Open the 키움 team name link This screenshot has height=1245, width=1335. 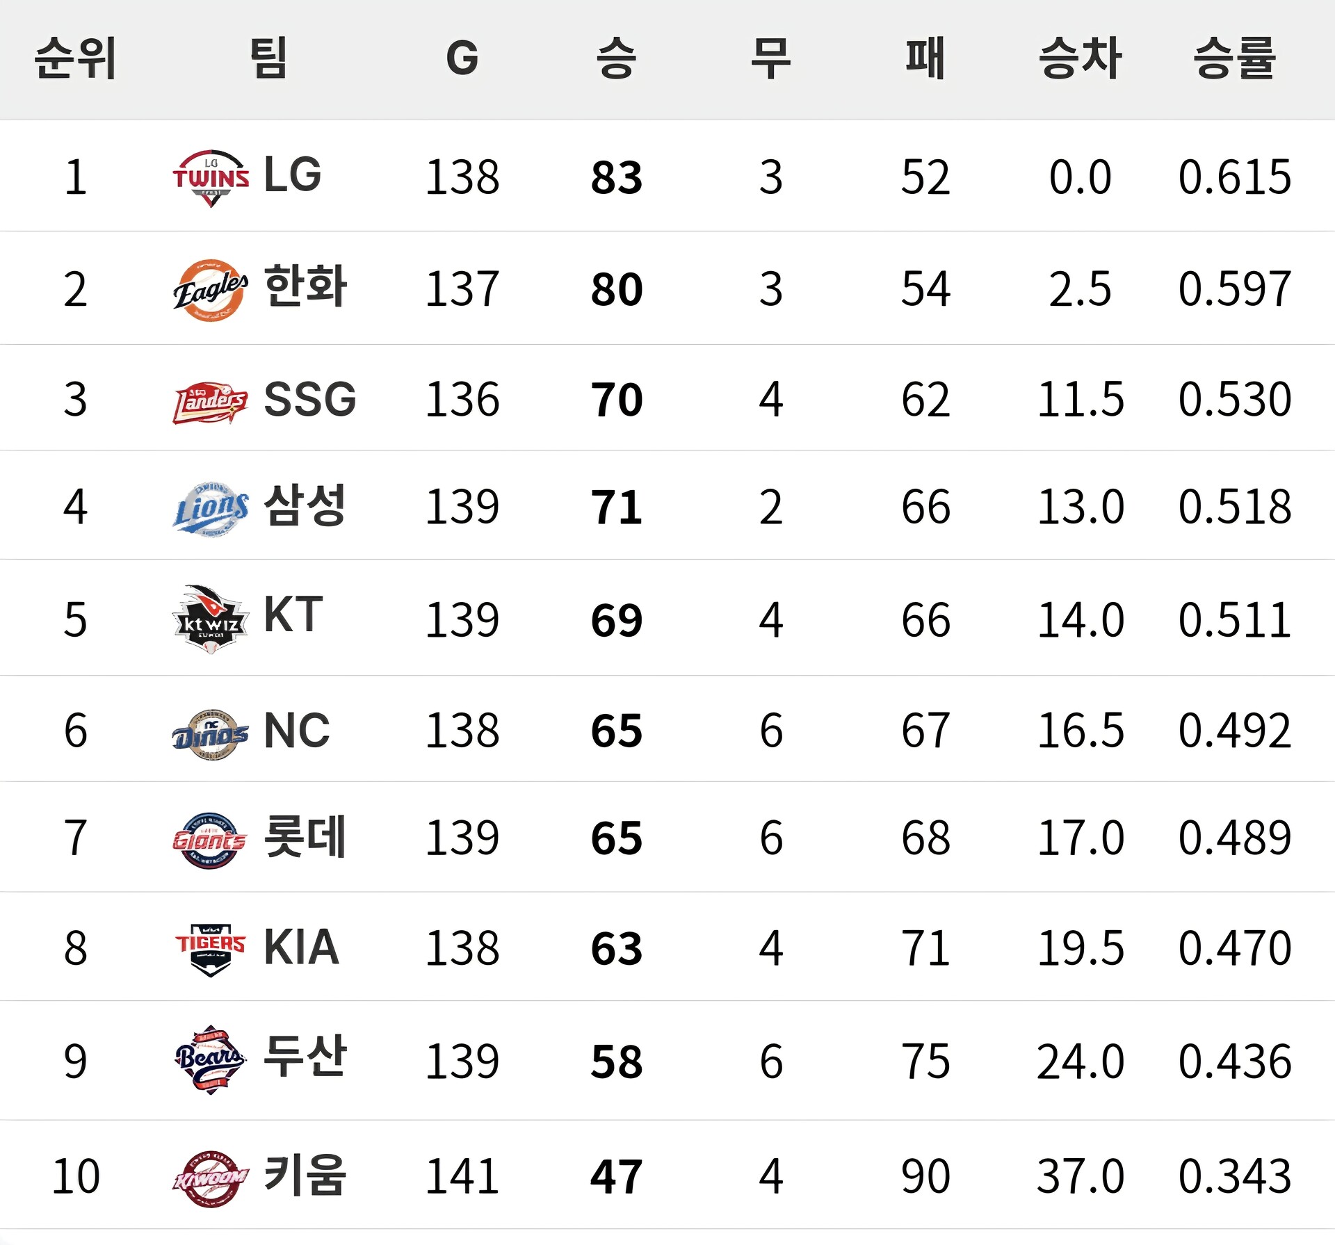305,1175
